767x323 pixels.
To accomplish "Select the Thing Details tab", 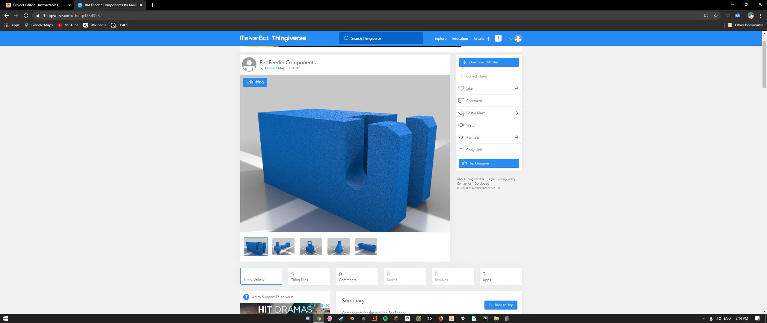I will tap(261, 276).
